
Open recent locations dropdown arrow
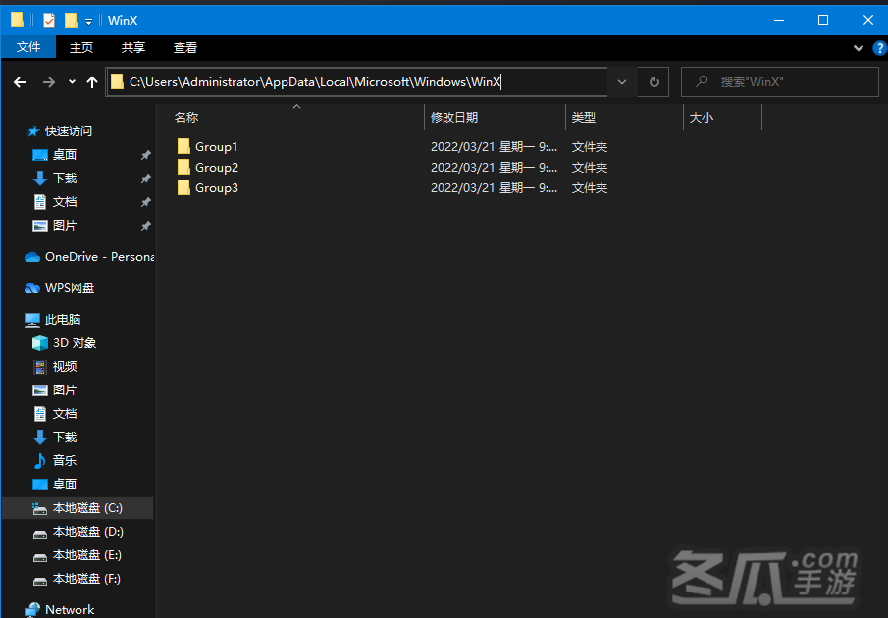click(72, 82)
